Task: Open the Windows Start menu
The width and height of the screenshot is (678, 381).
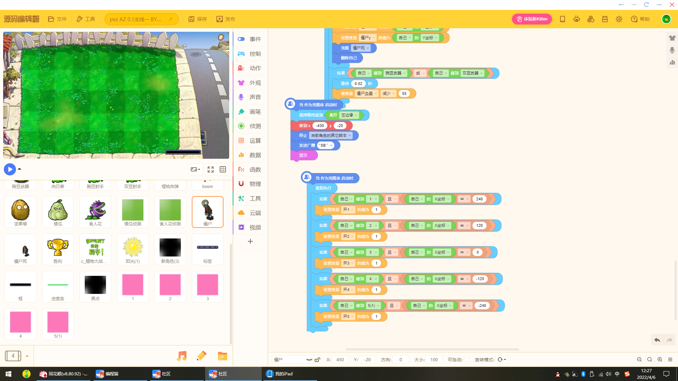Action: click(x=8, y=374)
